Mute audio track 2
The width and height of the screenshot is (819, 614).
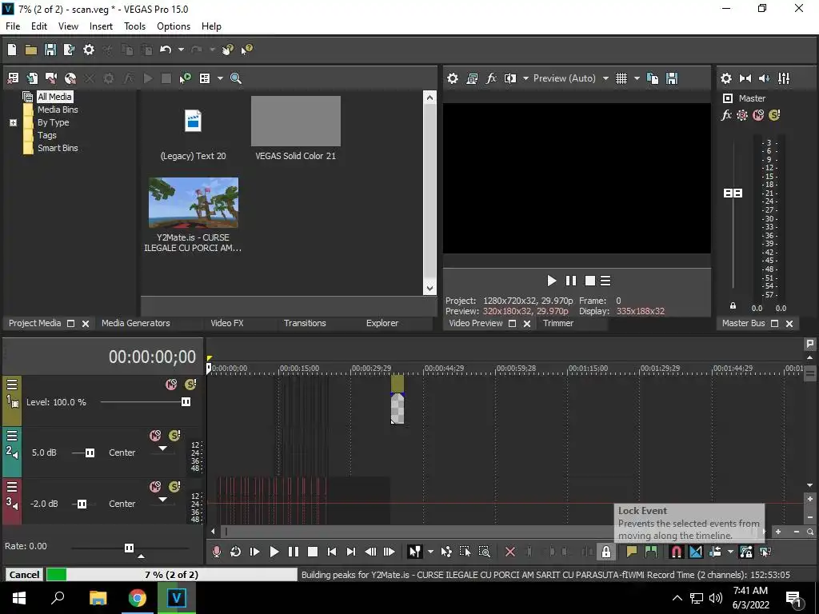coord(155,436)
